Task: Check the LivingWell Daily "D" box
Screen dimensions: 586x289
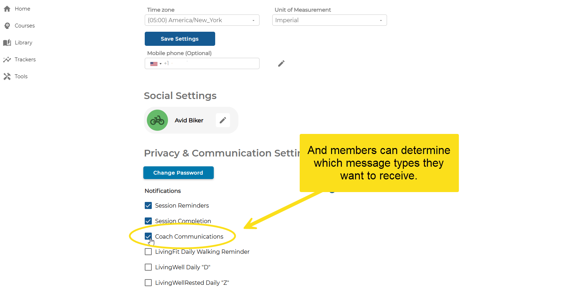Action: tap(148, 267)
